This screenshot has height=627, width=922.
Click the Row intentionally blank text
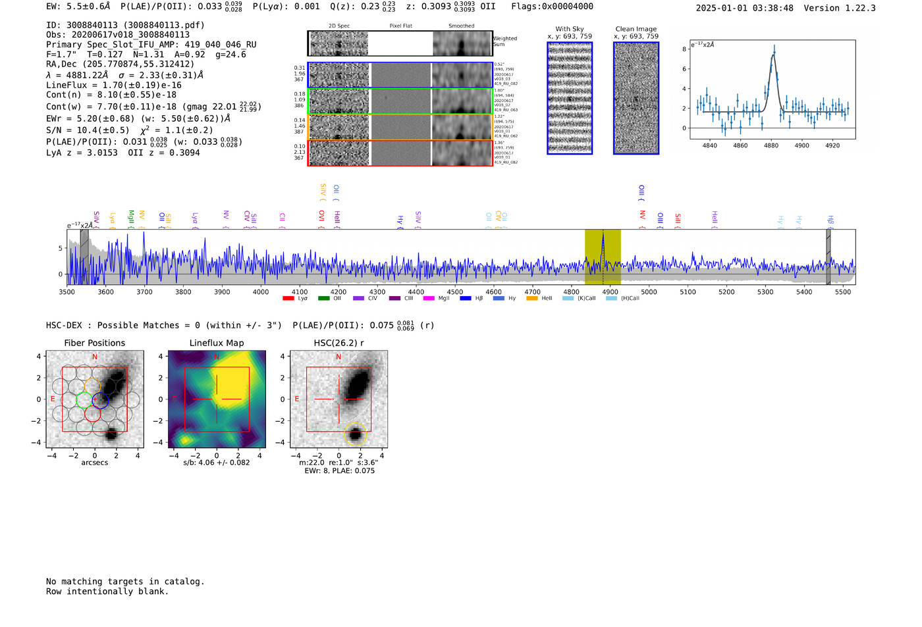pyautogui.click(x=107, y=591)
